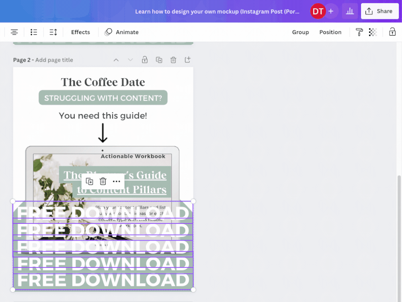Click the bottom FREE DOWNLOAD text line
Viewport: 402px width, 302px height.
coord(103,280)
